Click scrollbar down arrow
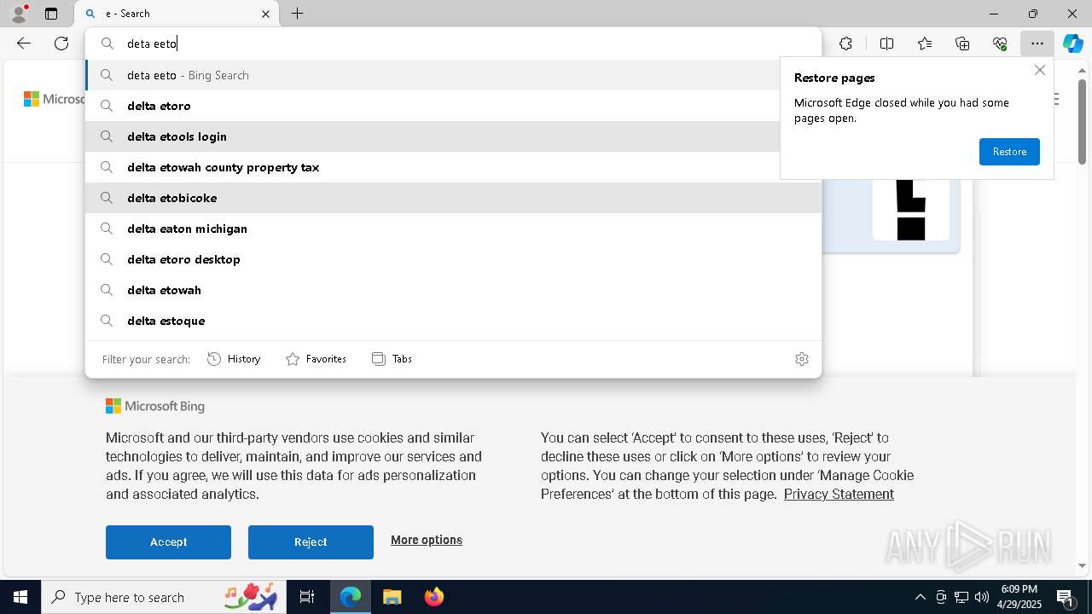 1082,565
